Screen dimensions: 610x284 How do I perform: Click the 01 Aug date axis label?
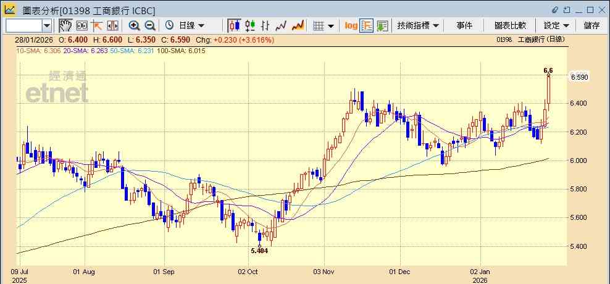[x=83, y=272]
